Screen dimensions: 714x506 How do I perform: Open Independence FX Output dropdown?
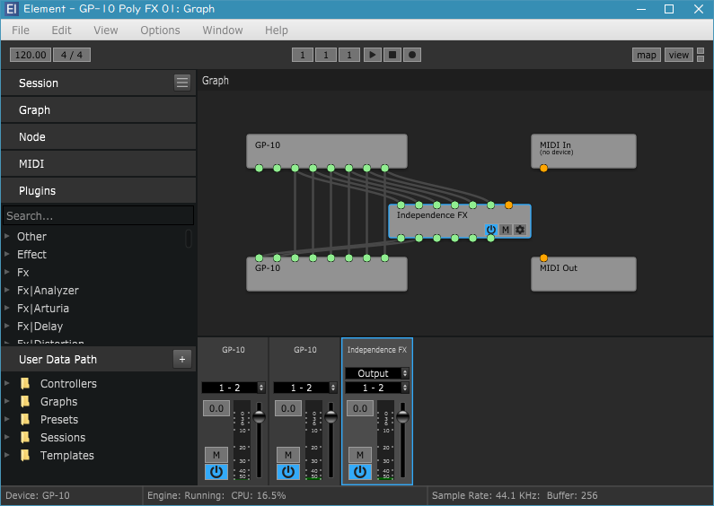(x=377, y=373)
